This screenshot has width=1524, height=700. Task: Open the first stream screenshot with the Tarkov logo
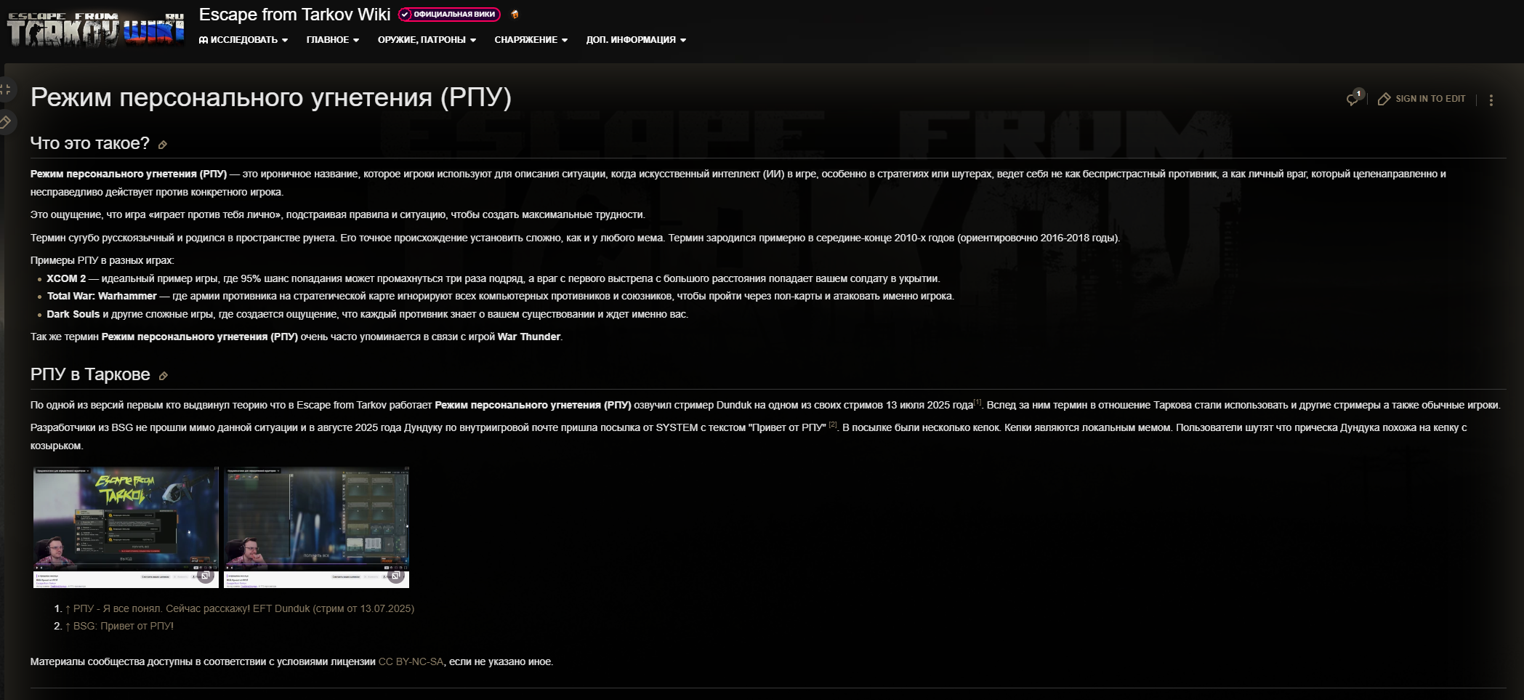[126, 527]
